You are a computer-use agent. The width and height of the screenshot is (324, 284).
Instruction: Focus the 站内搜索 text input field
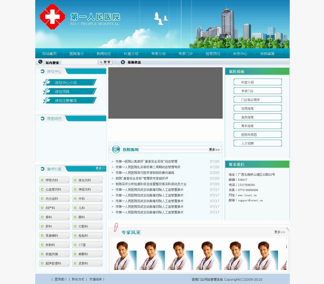pos(79,62)
